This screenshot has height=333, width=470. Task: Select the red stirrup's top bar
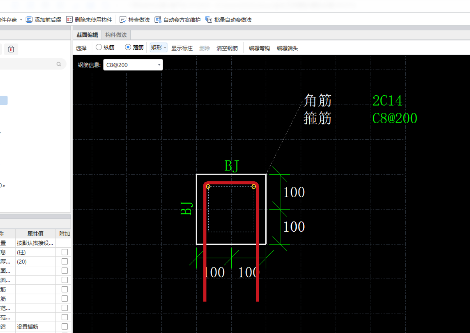coord(231,183)
